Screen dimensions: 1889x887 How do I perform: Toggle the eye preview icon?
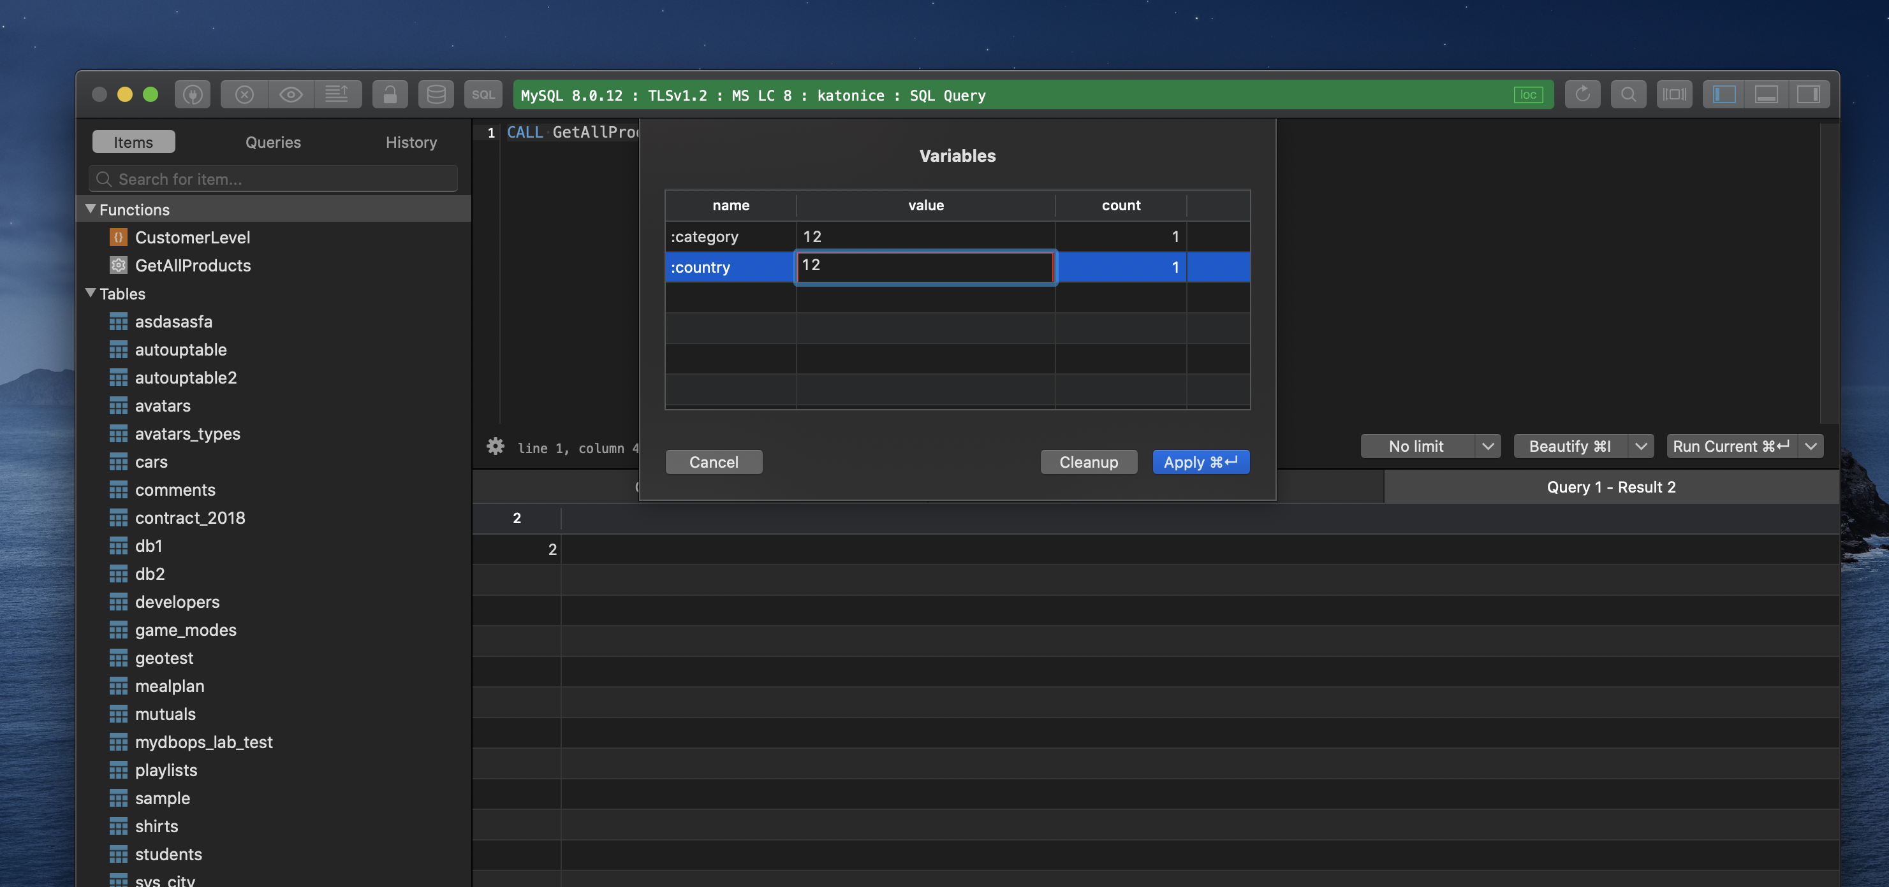click(x=291, y=94)
